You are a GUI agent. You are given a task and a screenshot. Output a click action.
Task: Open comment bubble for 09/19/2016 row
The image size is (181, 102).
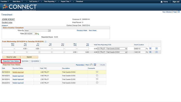click(x=97, y=79)
